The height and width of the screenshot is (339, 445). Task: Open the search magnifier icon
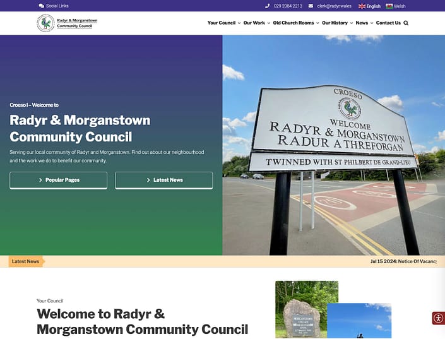click(406, 23)
